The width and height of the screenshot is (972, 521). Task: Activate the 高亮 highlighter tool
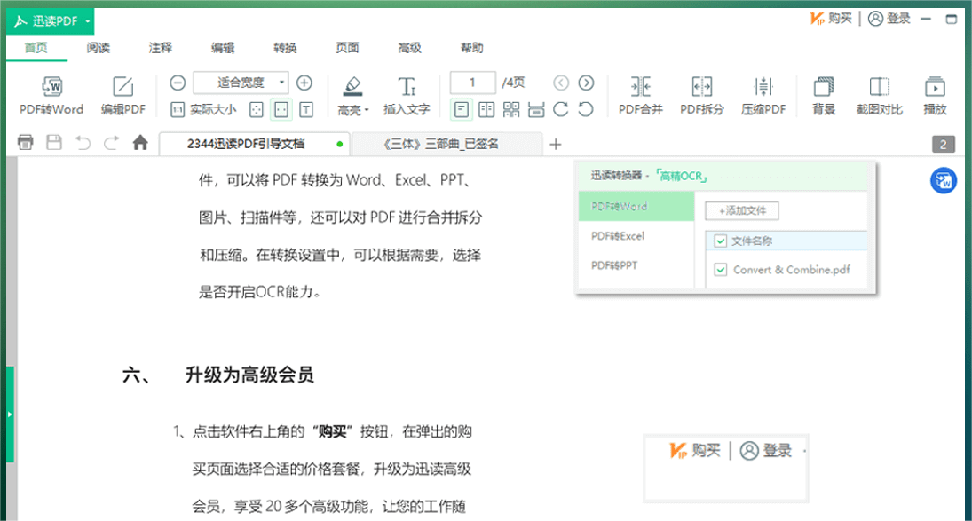(351, 95)
